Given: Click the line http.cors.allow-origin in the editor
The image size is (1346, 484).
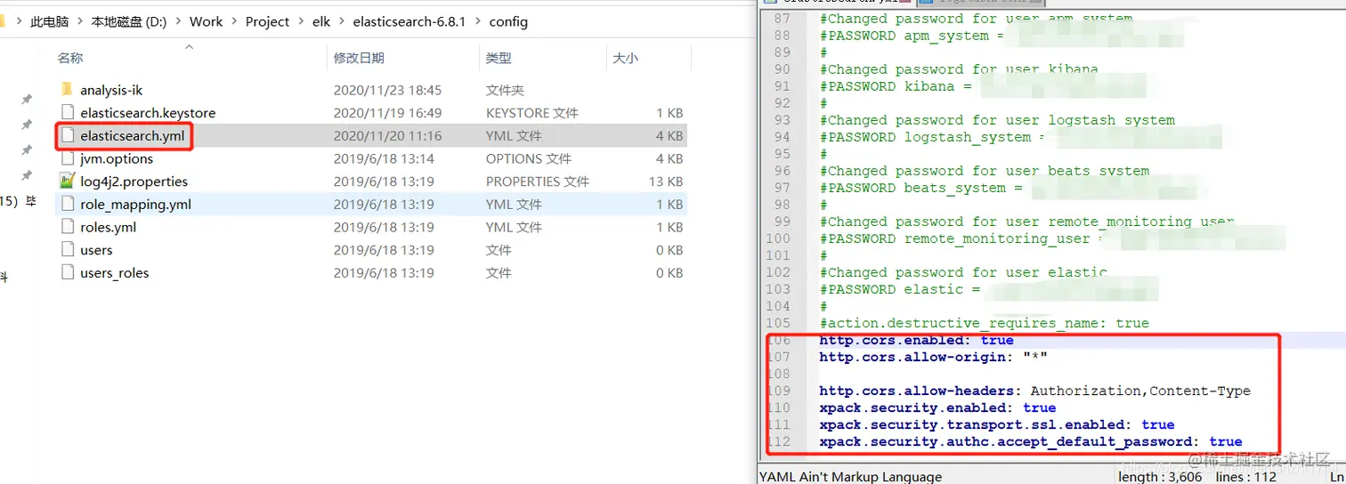Looking at the screenshot, I should [x=933, y=357].
